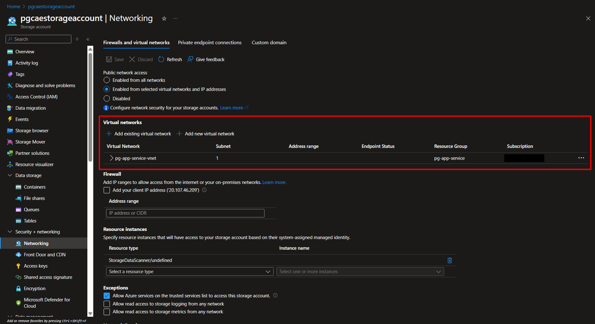The height and width of the screenshot is (324, 595).
Task: Click Discard in toolbar
Action: tap(141, 60)
